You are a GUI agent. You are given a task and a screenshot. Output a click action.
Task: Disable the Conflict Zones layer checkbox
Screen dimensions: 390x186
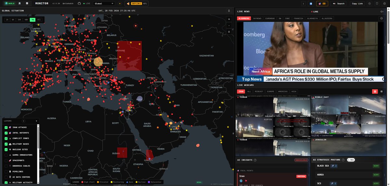[x=6, y=138]
